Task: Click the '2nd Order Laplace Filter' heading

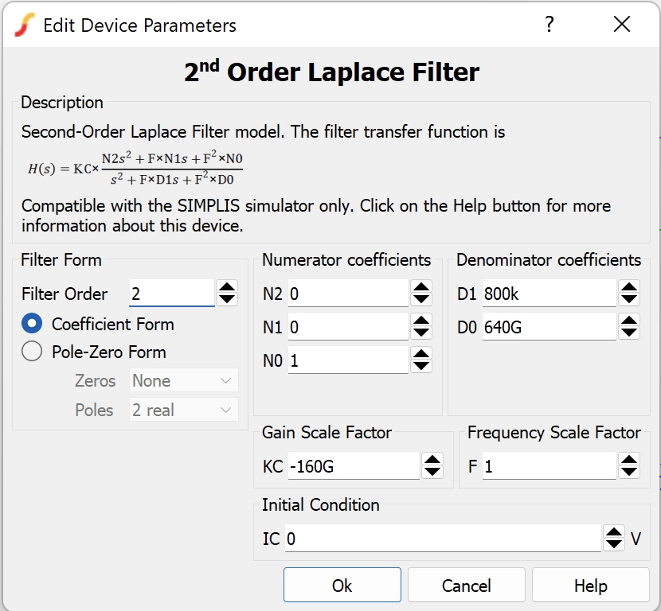Action: click(x=332, y=71)
